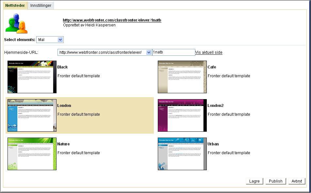This screenshot has width=311, height=193.
Task: Click the colored people group icon
Action: 16,23
